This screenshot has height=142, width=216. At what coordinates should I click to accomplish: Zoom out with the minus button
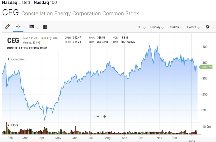pyautogui.click(x=98, y=116)
